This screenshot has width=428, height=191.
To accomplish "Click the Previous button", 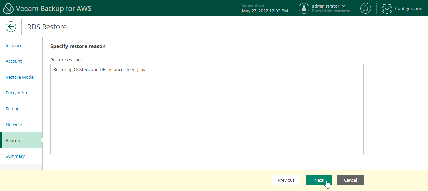I will pyautogui.click(x=286, y=180).
